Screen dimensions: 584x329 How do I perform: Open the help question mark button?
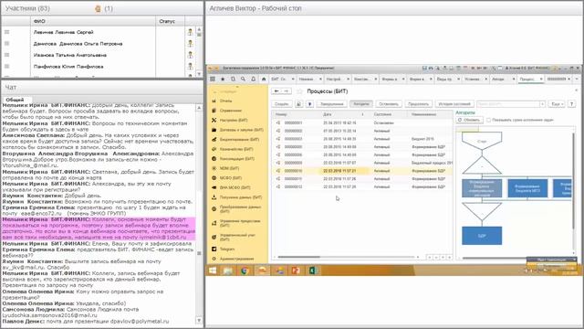coord(571,104)
